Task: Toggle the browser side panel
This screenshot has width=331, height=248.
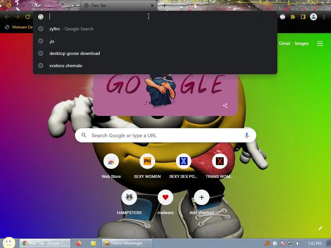Action: [303, 17]
